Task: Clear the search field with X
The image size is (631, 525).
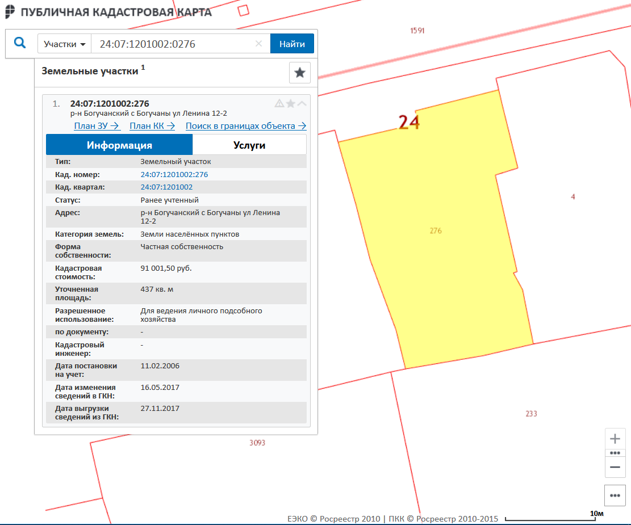Action: click(259, 44)
